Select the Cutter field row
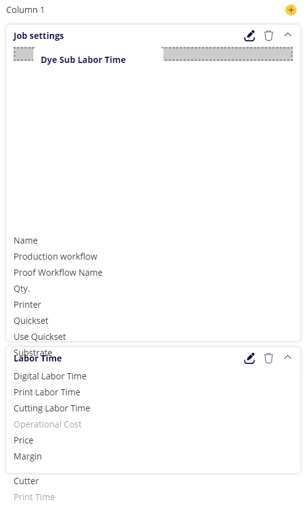Screen dimensions: 304x507 [26, 481]
